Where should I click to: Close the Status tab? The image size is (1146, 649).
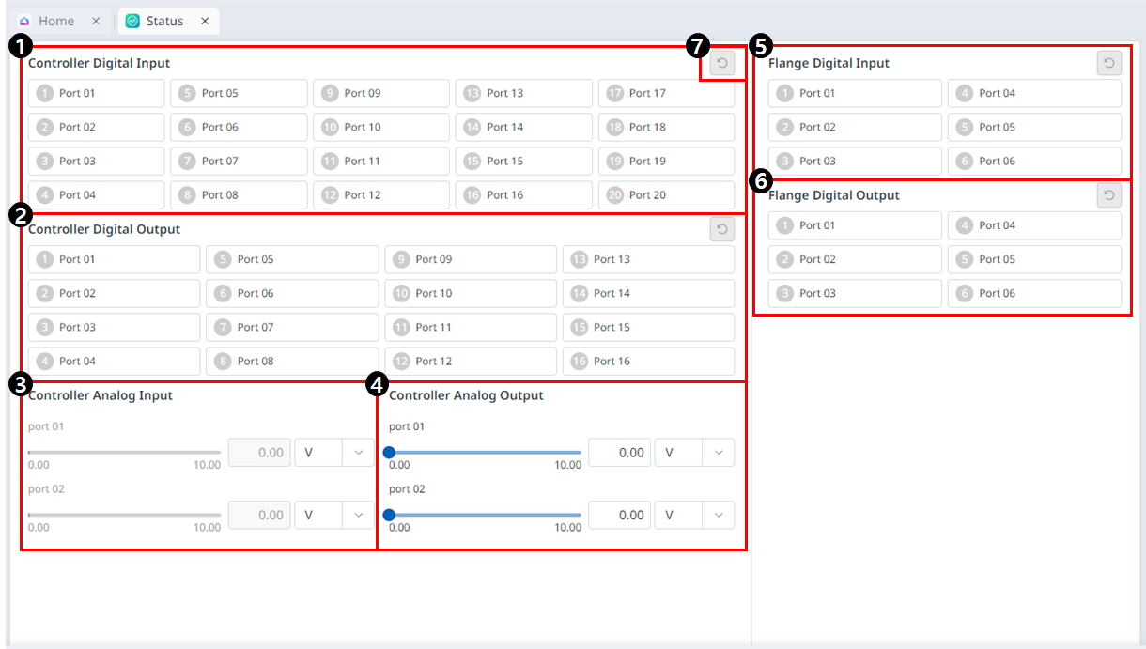(205, 21)
